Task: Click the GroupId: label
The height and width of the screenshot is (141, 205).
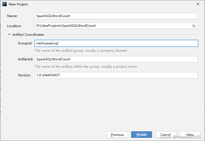Action: click(25, 43)
